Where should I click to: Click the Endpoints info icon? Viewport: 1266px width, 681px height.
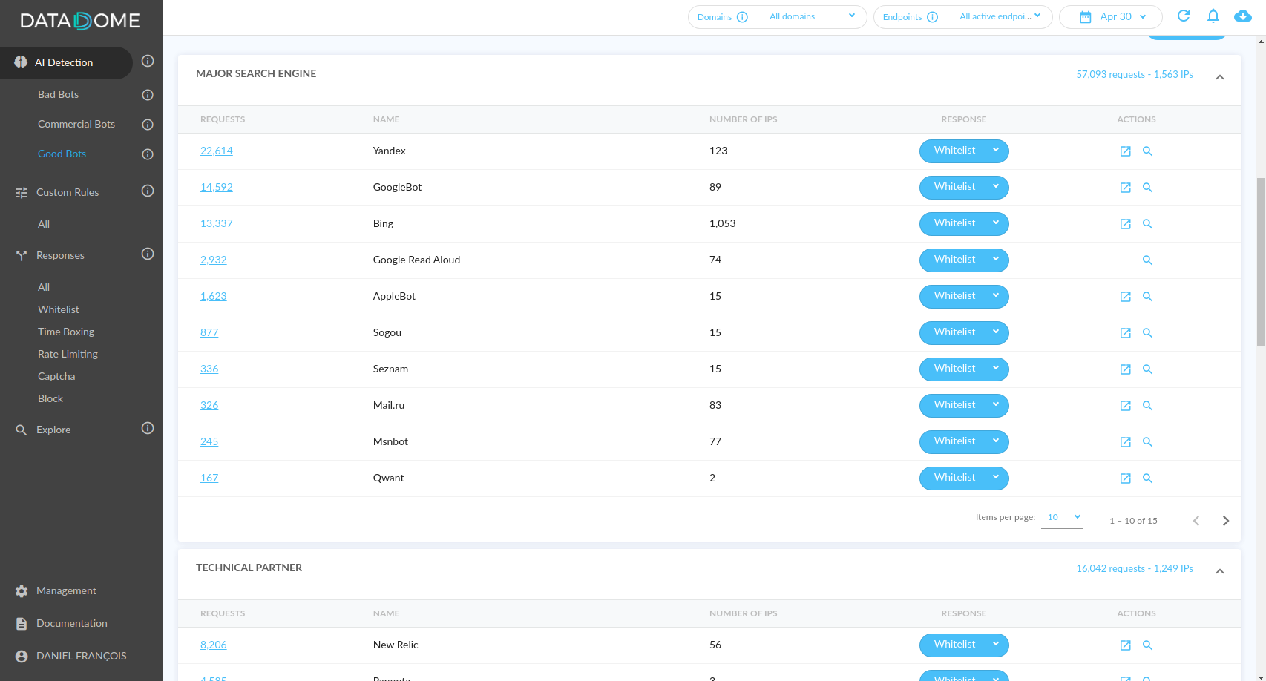(933, 17)
